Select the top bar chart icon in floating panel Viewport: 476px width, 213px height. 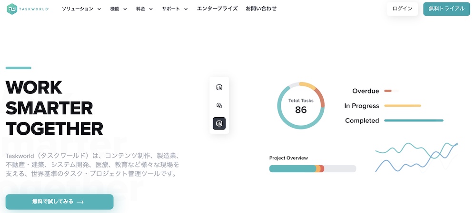[219, 87]
